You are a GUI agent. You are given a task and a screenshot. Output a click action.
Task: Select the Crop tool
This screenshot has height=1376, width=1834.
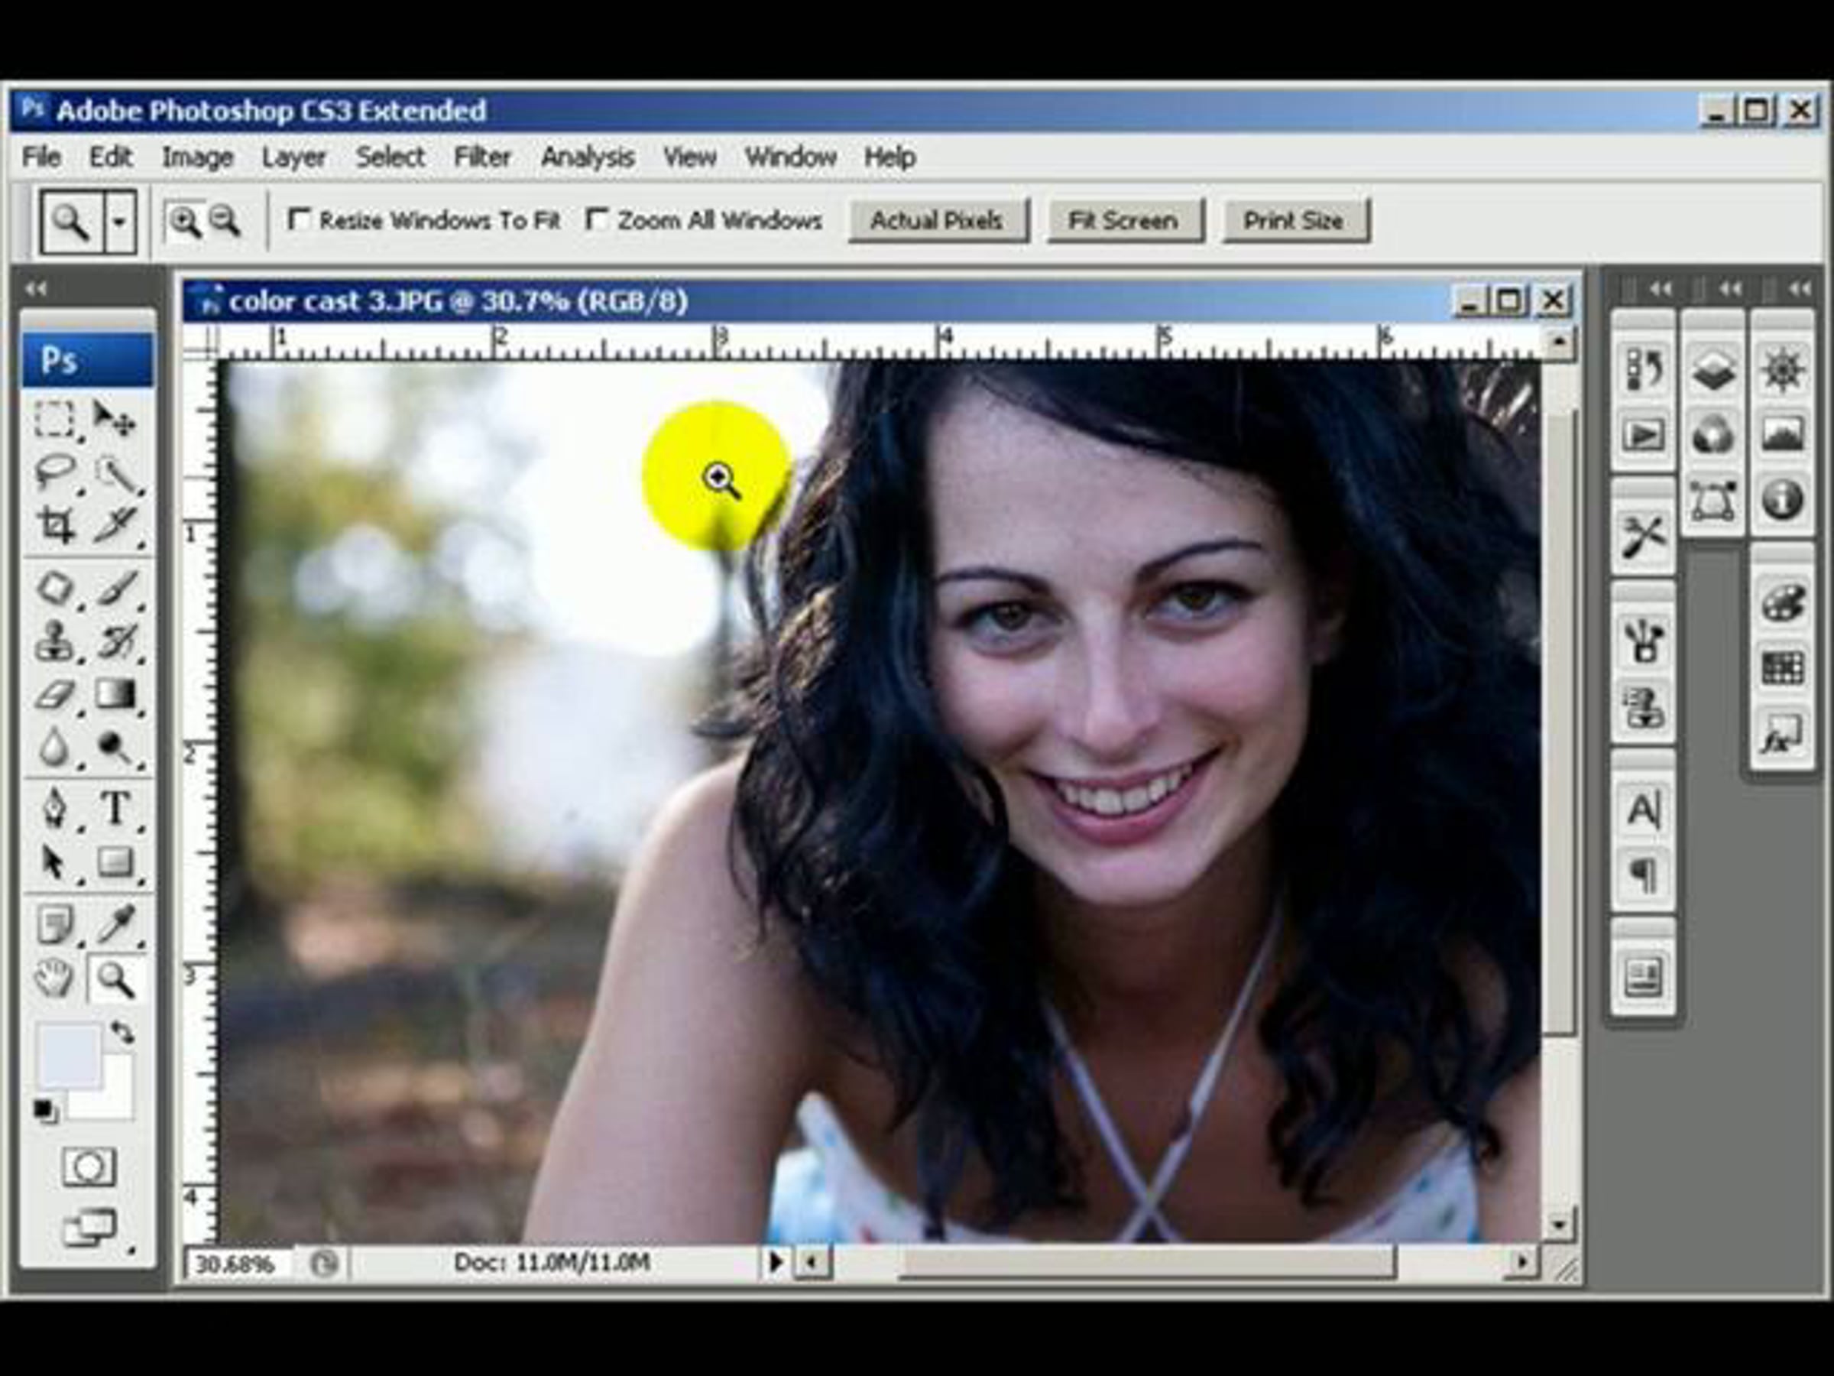coord(56,525)
